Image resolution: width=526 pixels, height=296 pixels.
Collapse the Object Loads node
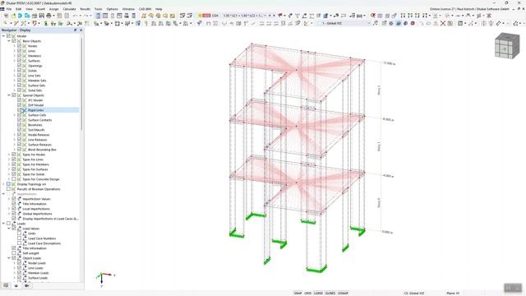9,258
